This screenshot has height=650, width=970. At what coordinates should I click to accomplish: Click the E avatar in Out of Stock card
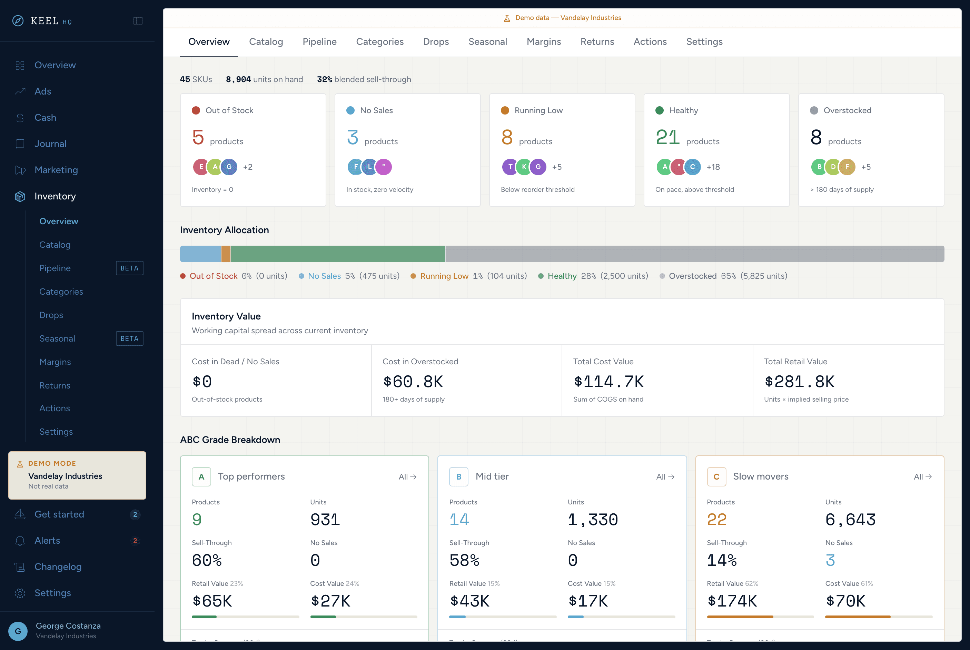[x=201, y=167]
